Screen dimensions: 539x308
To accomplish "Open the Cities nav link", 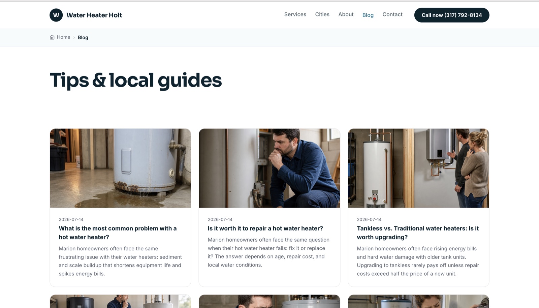I will pos(322,14).
